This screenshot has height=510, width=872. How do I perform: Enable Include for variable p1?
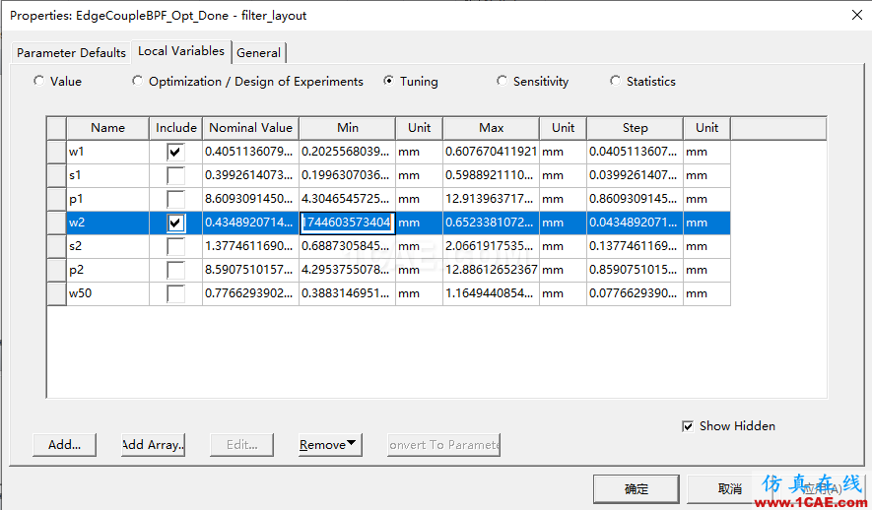[x=175, y=199]
